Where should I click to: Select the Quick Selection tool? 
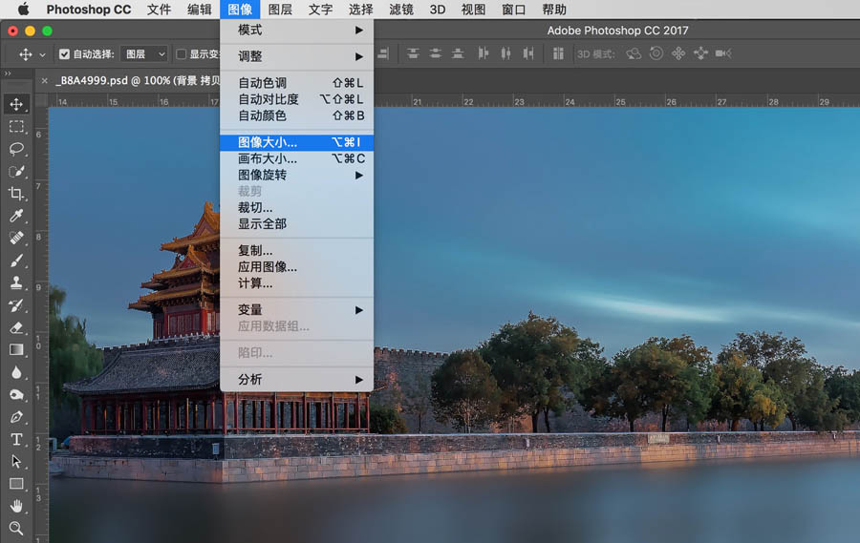(16, 172)
